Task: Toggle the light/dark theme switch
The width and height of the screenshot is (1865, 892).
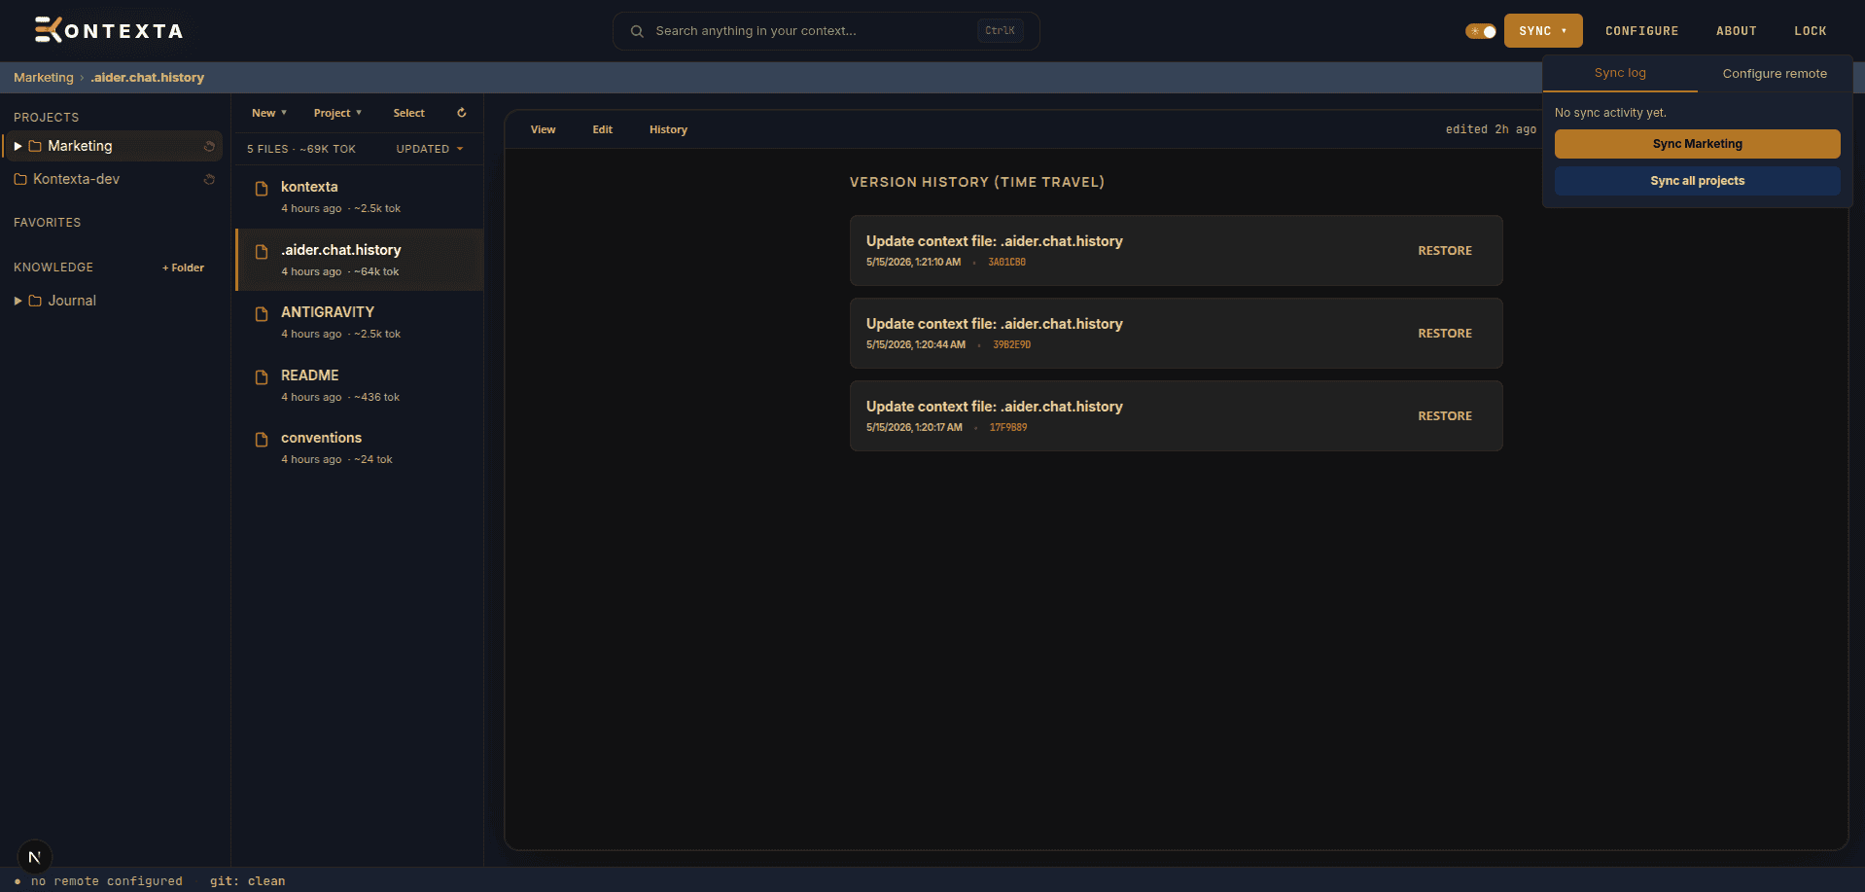Action: pos(1481,31)
